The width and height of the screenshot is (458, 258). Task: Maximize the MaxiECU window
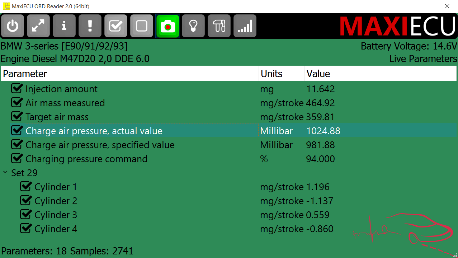click(426, 6)
